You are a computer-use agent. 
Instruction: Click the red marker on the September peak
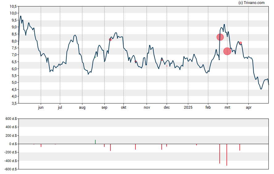click(110, 40)
